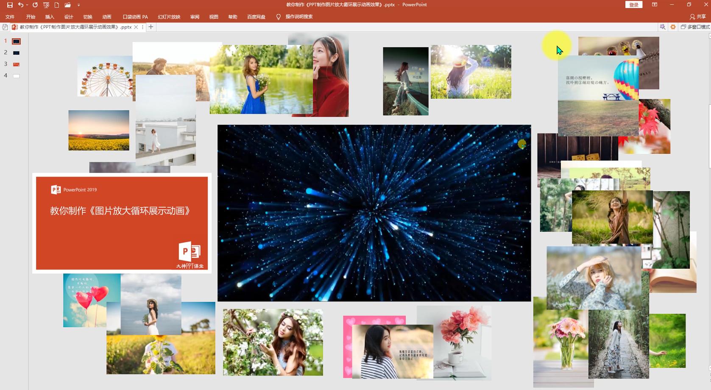Open the 审阅 review tab
The image size is (711, 390).
coord(195,17)
